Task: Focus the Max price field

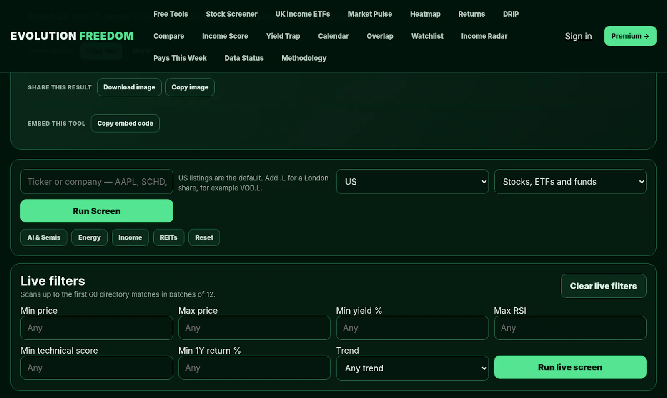Action: click(x=255, y=328)
